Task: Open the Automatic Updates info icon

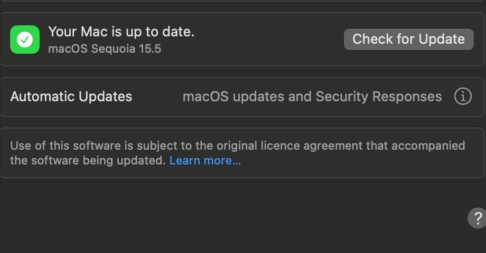Action: [x=463, y=96]
